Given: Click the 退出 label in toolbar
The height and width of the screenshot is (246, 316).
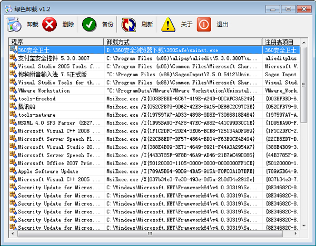Looking at the screenshot, I should (x=222, y=24).
